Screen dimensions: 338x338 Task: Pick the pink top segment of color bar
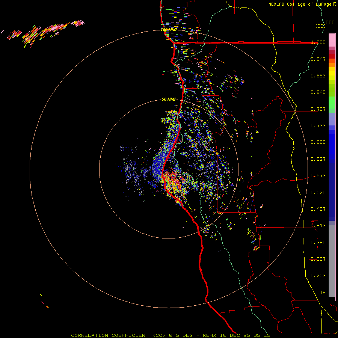(332, 40)
